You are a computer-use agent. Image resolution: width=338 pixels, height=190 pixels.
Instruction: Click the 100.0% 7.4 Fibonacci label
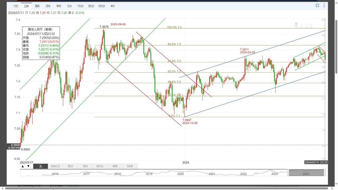[x=174, y=27]
